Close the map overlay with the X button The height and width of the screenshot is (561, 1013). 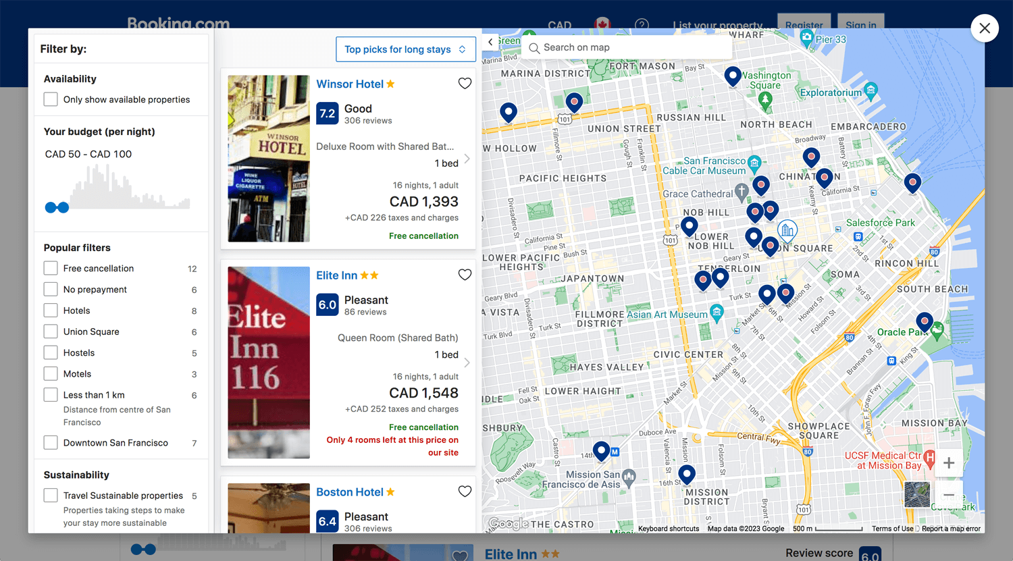[x=985, y=28]
